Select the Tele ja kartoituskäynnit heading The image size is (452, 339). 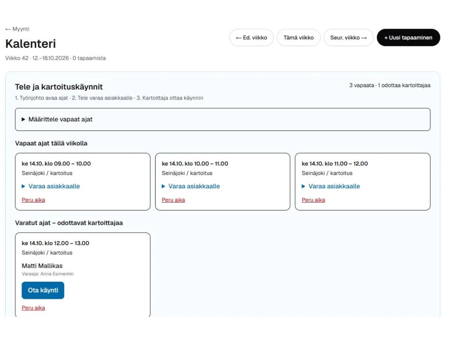point(59,87)
